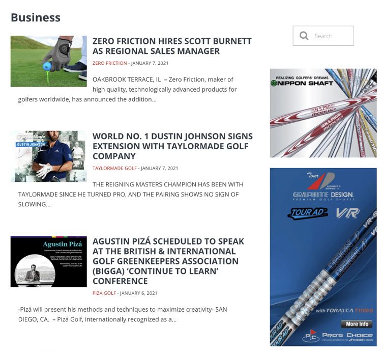Click the Tour AD logo badge
The image size is (382, 353).
[308, 213]
